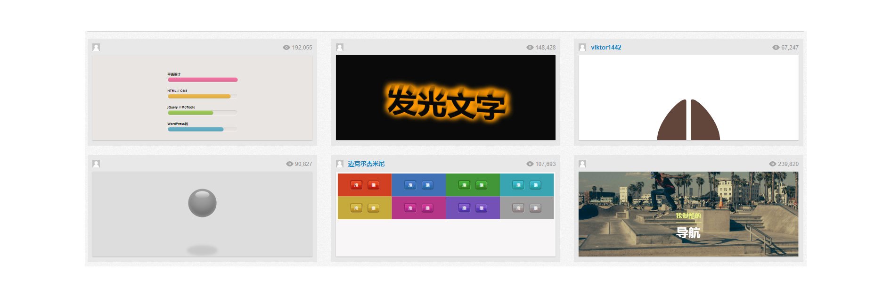891x298 pixels.
Task: Click the 107,693 view count
Action: pyautogui.click(x=546, y=164)
